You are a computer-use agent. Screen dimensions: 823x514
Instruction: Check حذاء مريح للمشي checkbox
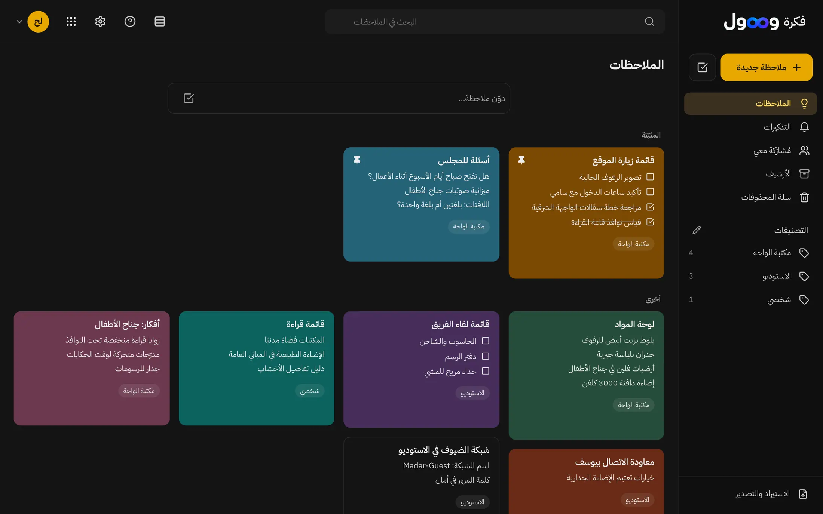(x=486, y=371)
